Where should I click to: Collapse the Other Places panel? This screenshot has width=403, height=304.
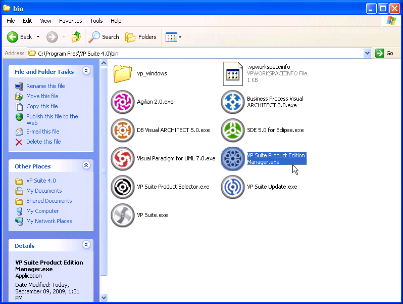click(86, 165)
